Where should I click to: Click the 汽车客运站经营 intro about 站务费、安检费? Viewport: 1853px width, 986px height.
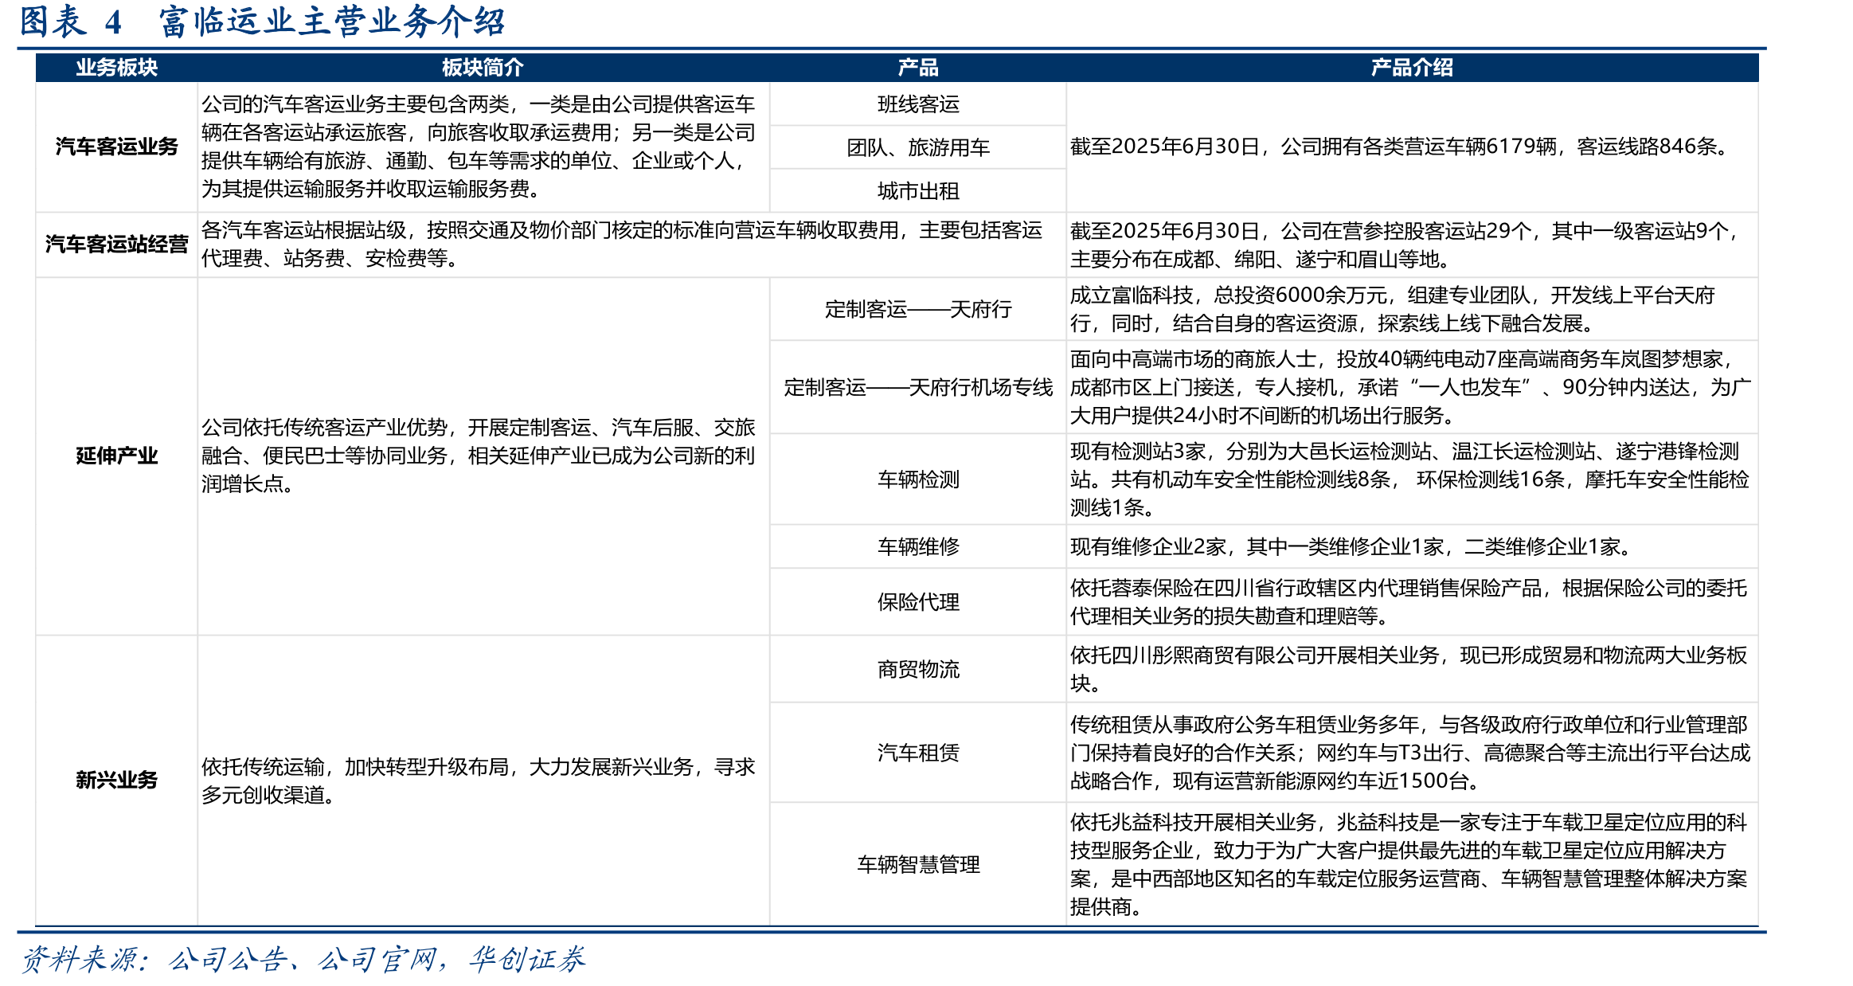(x=622, y=245)
